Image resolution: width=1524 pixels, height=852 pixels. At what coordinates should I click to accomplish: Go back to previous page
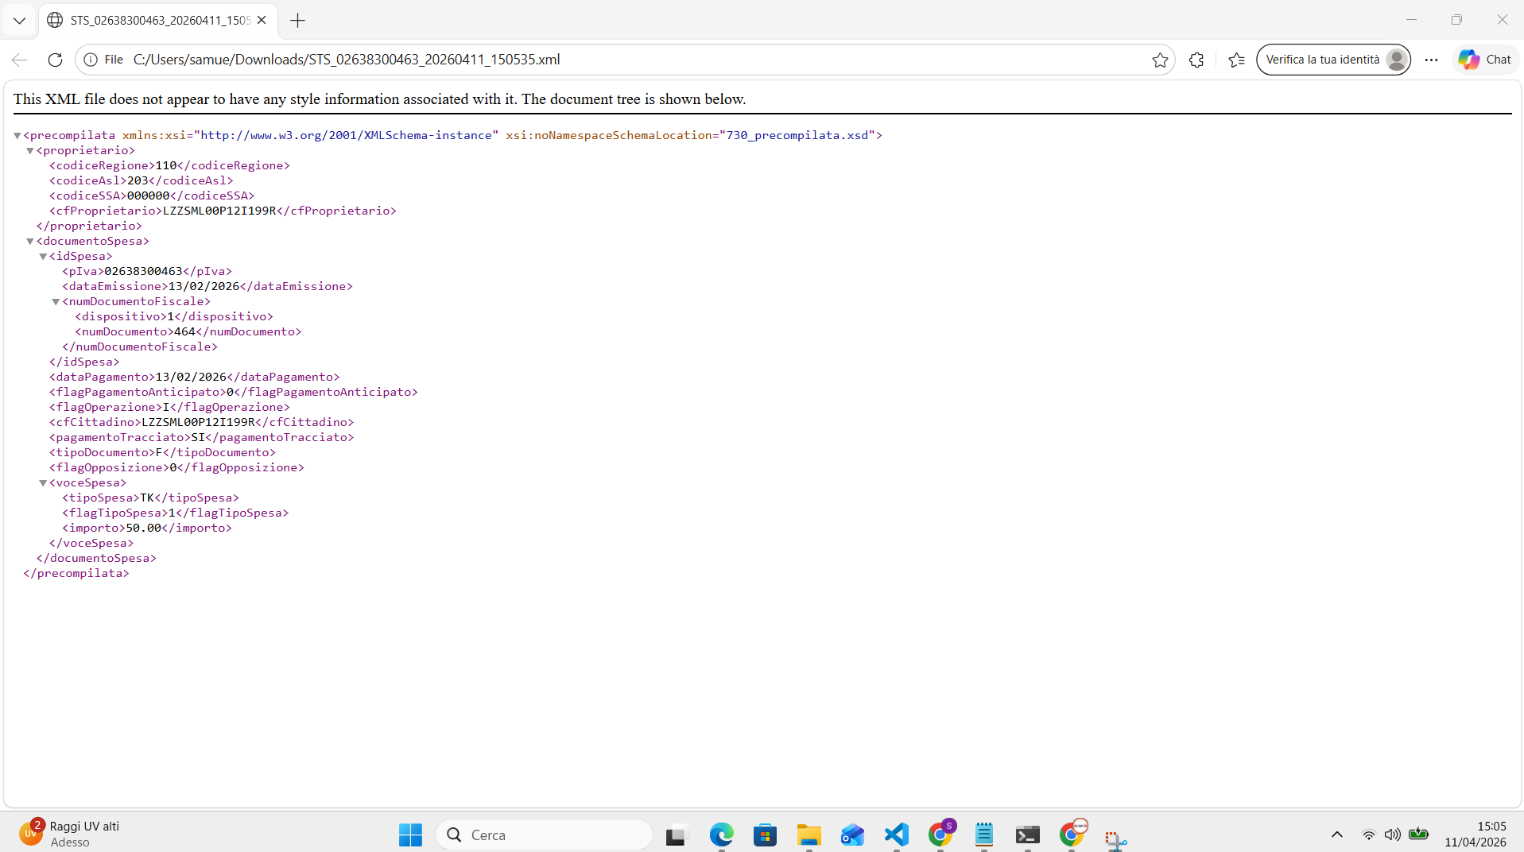(20, 60)
